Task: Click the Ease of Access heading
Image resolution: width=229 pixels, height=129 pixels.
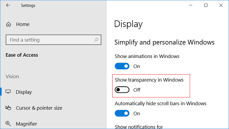Action: 22,55
